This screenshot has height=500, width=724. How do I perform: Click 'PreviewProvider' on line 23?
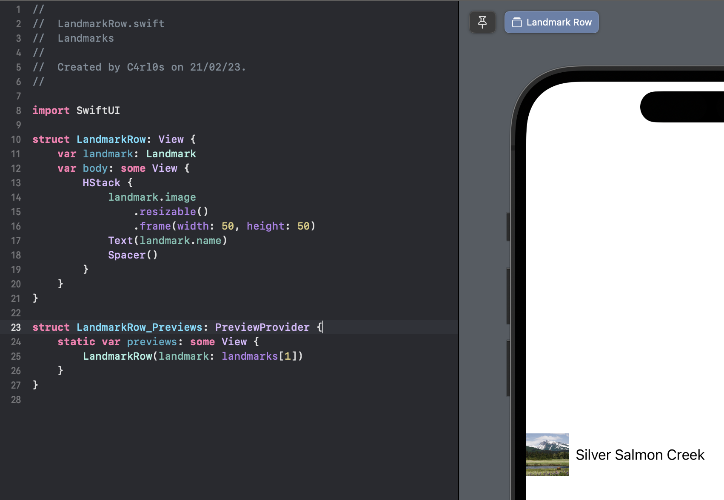click(262, 327)
